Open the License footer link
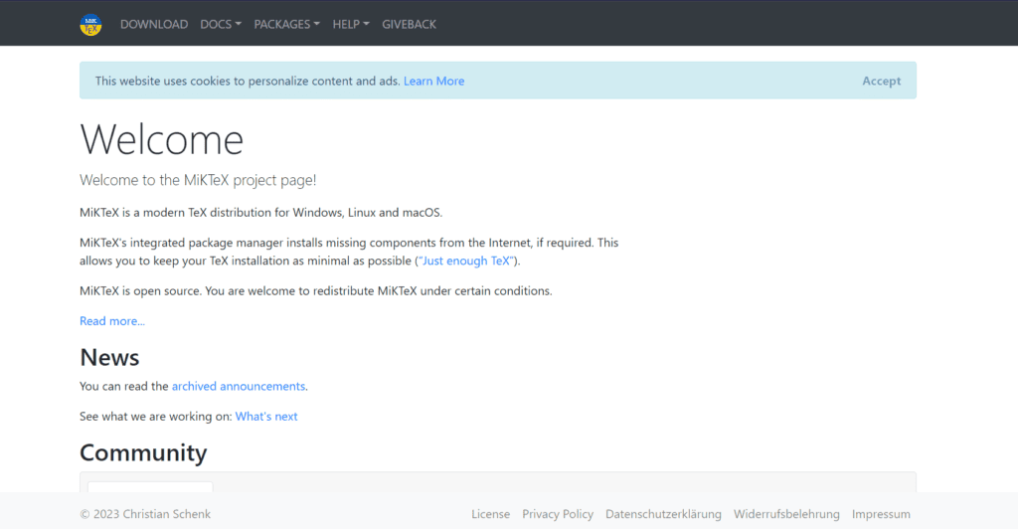 490,514
